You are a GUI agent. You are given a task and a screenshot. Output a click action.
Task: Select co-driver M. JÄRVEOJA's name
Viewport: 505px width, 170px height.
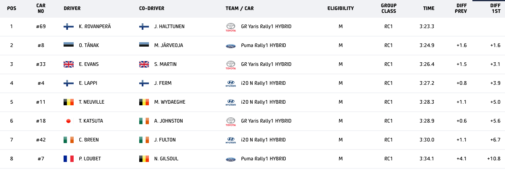click(x=168, y=45)
